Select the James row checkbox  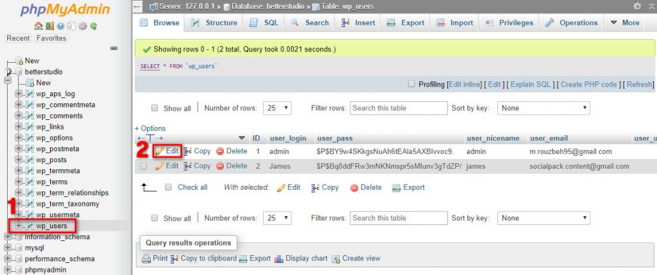click(x=144, y=166)
